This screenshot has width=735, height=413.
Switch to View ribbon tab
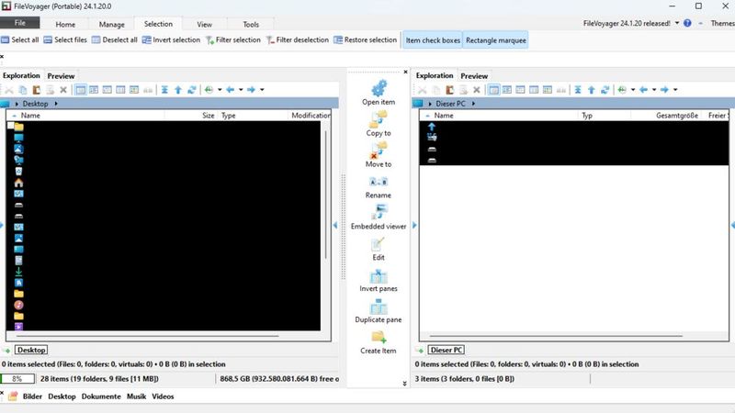(x=204, y=25)
